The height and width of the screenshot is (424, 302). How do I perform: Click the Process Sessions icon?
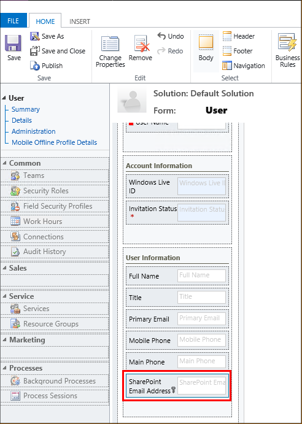coord(15,396)
